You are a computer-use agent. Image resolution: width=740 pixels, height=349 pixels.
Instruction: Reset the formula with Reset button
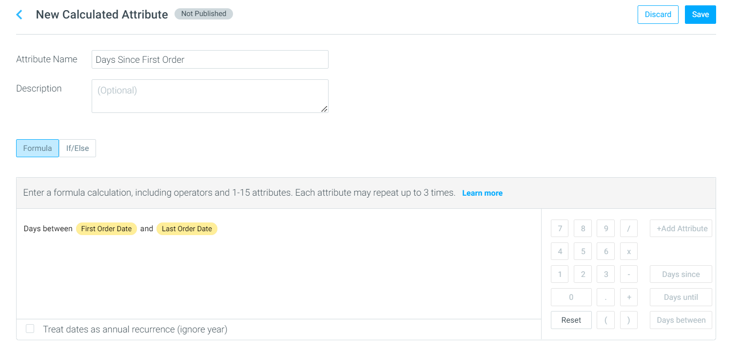pyautogui.click(x=571, y=320)
